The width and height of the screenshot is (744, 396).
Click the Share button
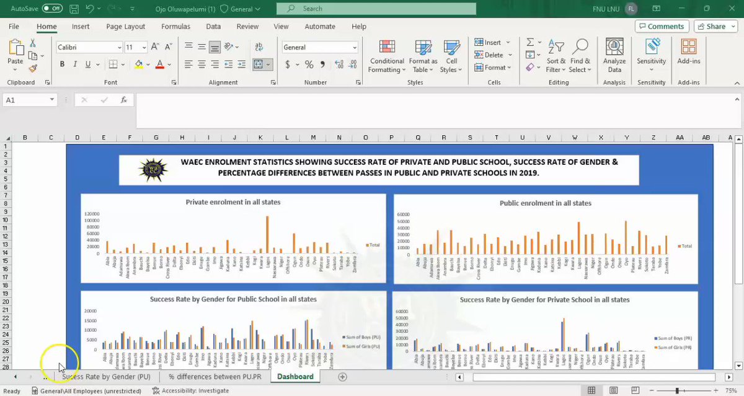(x=715, y=27)
